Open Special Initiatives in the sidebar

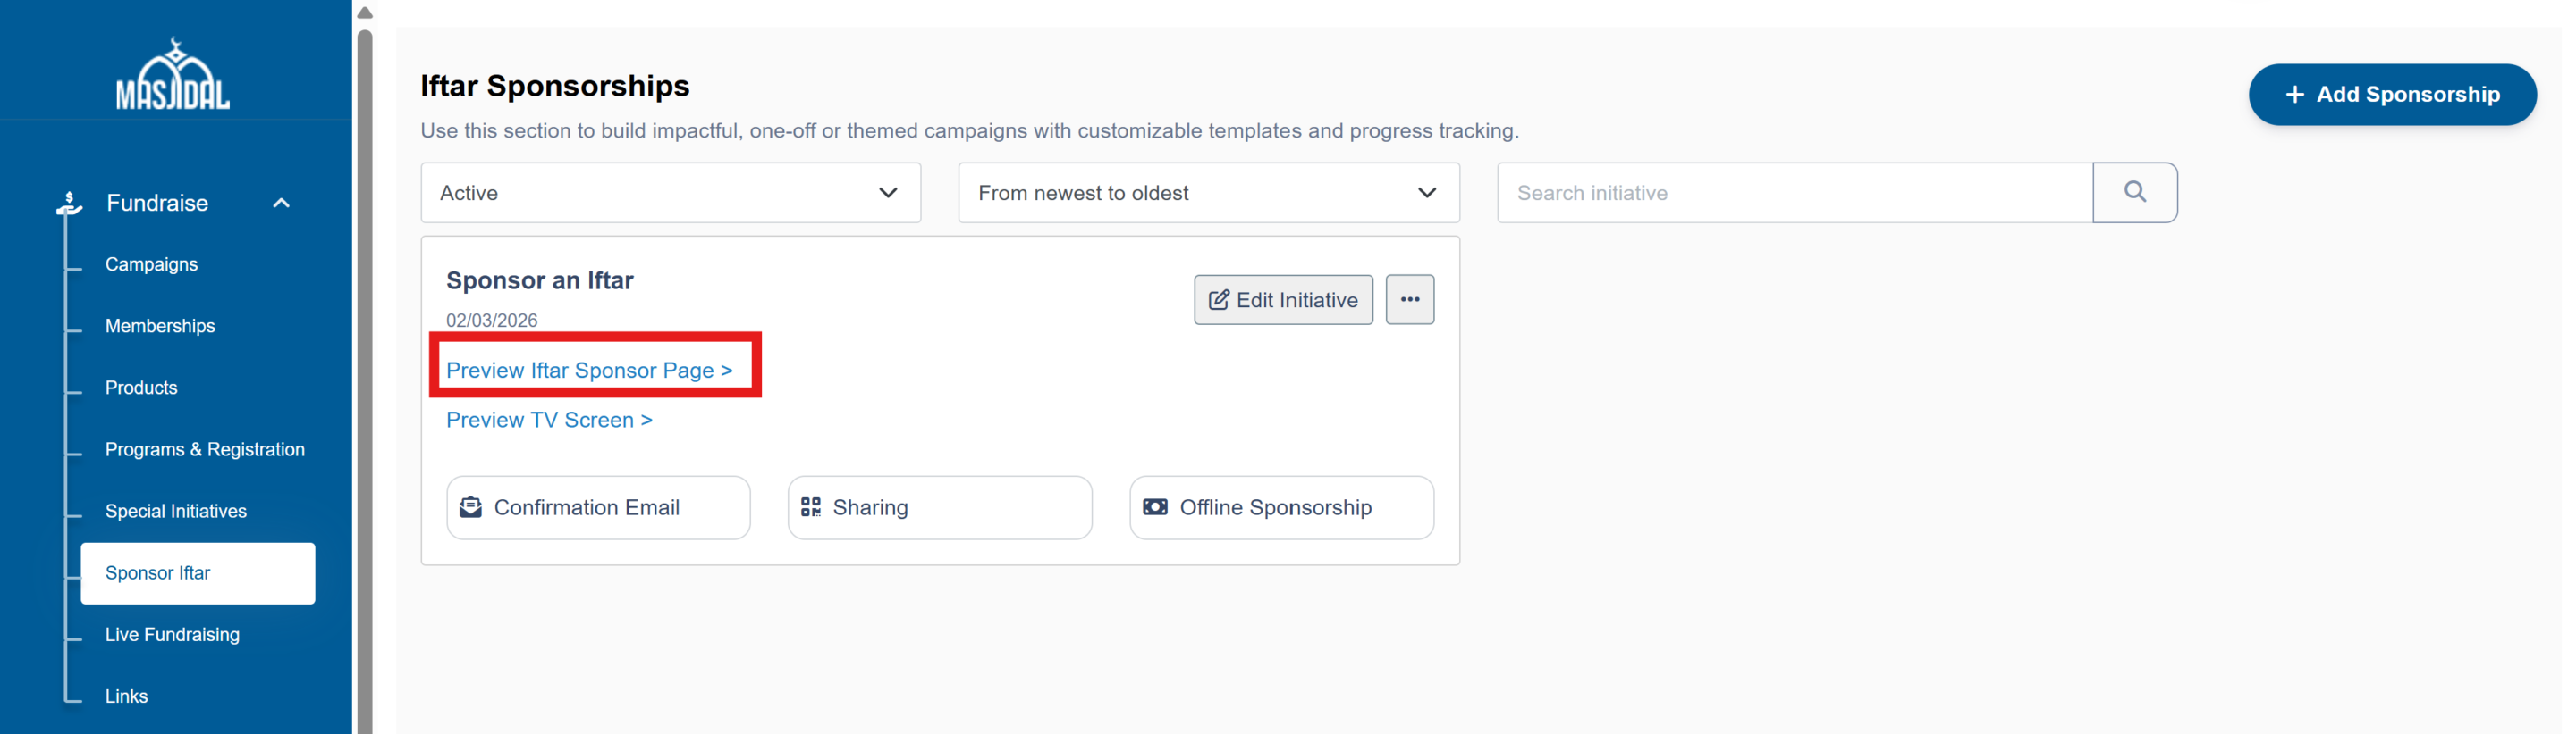pyautogui.click(x=175, y=510)
